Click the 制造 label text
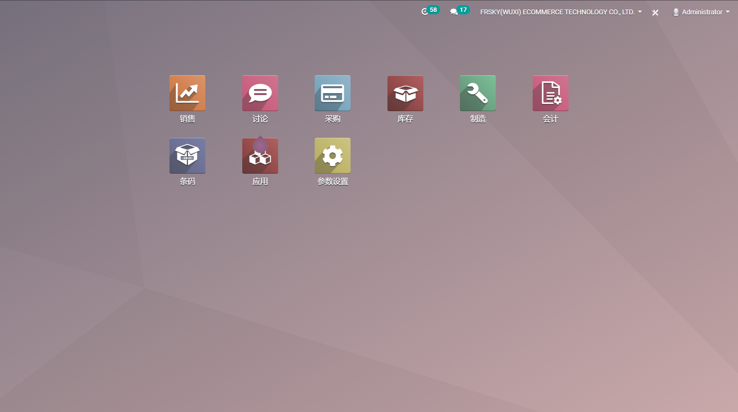This screenshot has width=738, height=412. coord(478,119)
